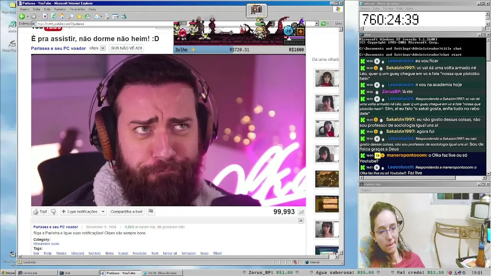Click the first suggested video thumbnail in sidebar
The height and width of the screenshot is (276, 491).
pyautogui.click(x=327, y=78)
